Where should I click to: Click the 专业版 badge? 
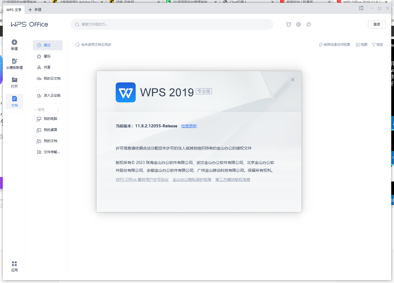point(204,91)
